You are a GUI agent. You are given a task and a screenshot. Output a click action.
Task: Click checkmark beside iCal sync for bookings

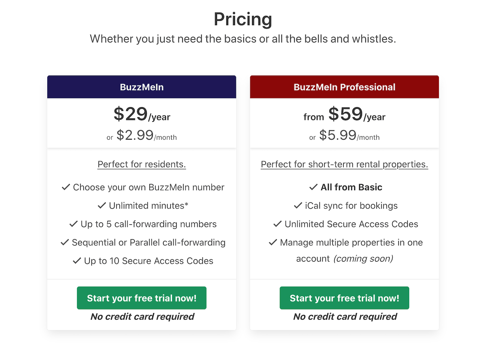[x=298, y=206]
